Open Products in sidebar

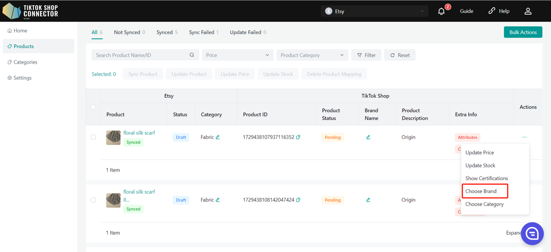38,46
